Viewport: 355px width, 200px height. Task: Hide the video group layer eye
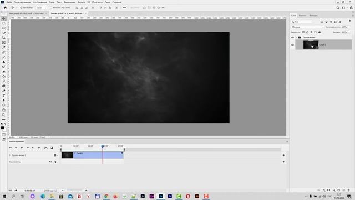pos(292,37)
